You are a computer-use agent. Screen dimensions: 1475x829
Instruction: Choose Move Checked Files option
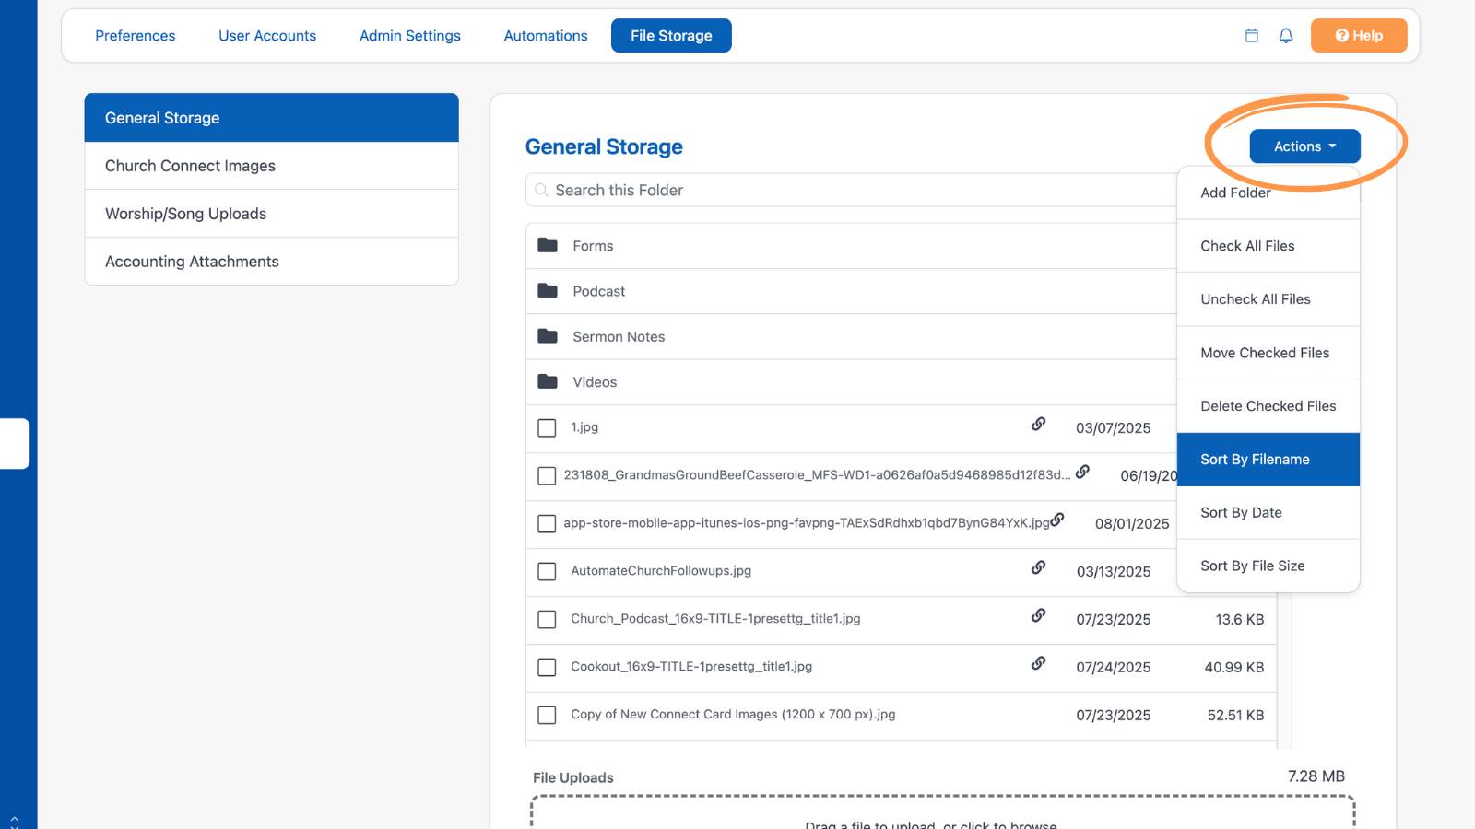tap(1268, 353)
